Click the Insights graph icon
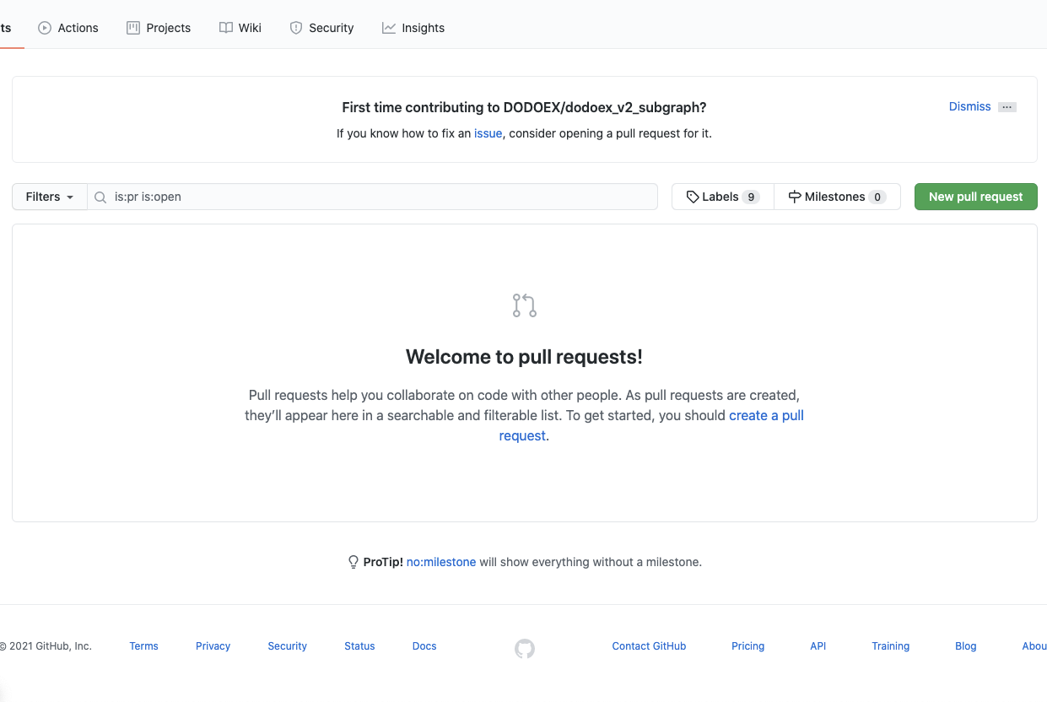 (x=389, y=28)
